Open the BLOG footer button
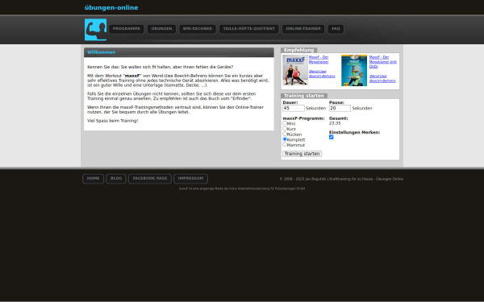Screen dimensions: 484x302 [116, 179]
